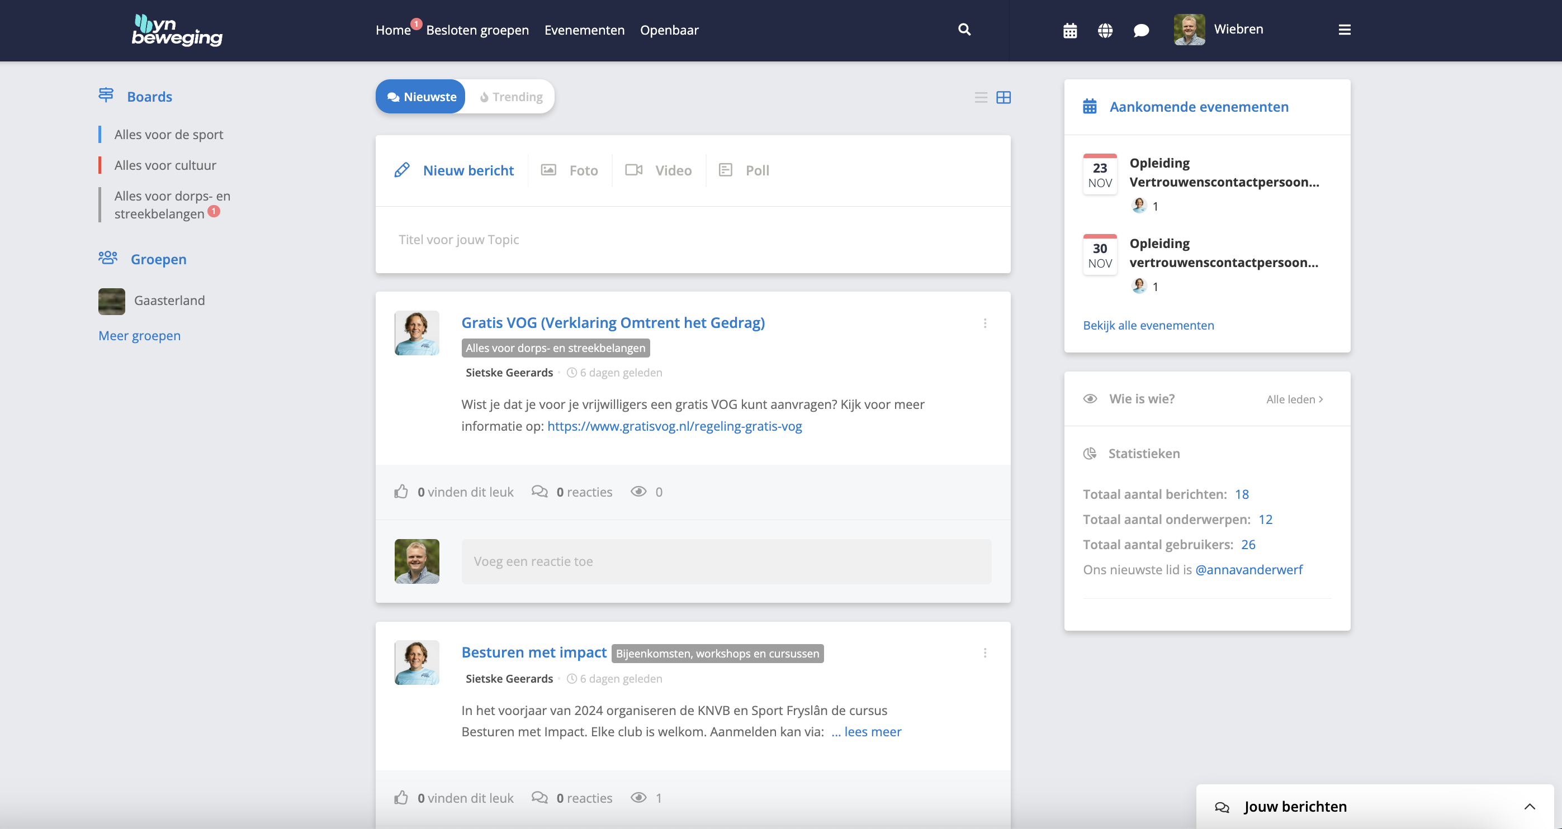Select the Trending tab
Screen dimensions: 1562x829
click(x=511, y=96)
